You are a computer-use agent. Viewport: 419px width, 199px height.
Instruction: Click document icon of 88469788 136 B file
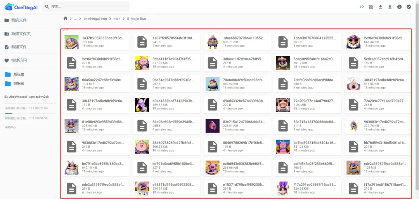click(x=213, y=147)
